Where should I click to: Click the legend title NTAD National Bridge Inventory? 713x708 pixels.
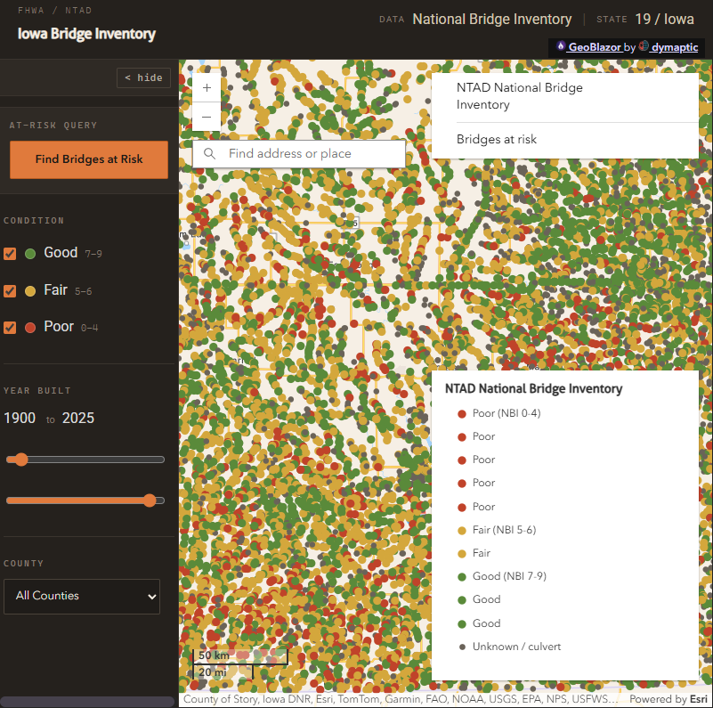point(533,388)
